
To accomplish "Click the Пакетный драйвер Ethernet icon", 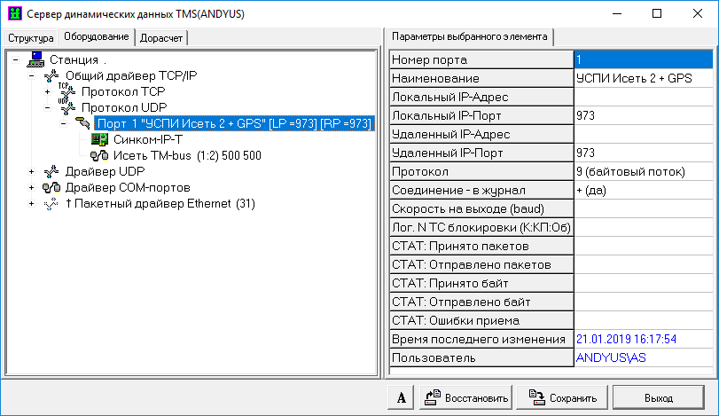I will [x=52, y=204].
